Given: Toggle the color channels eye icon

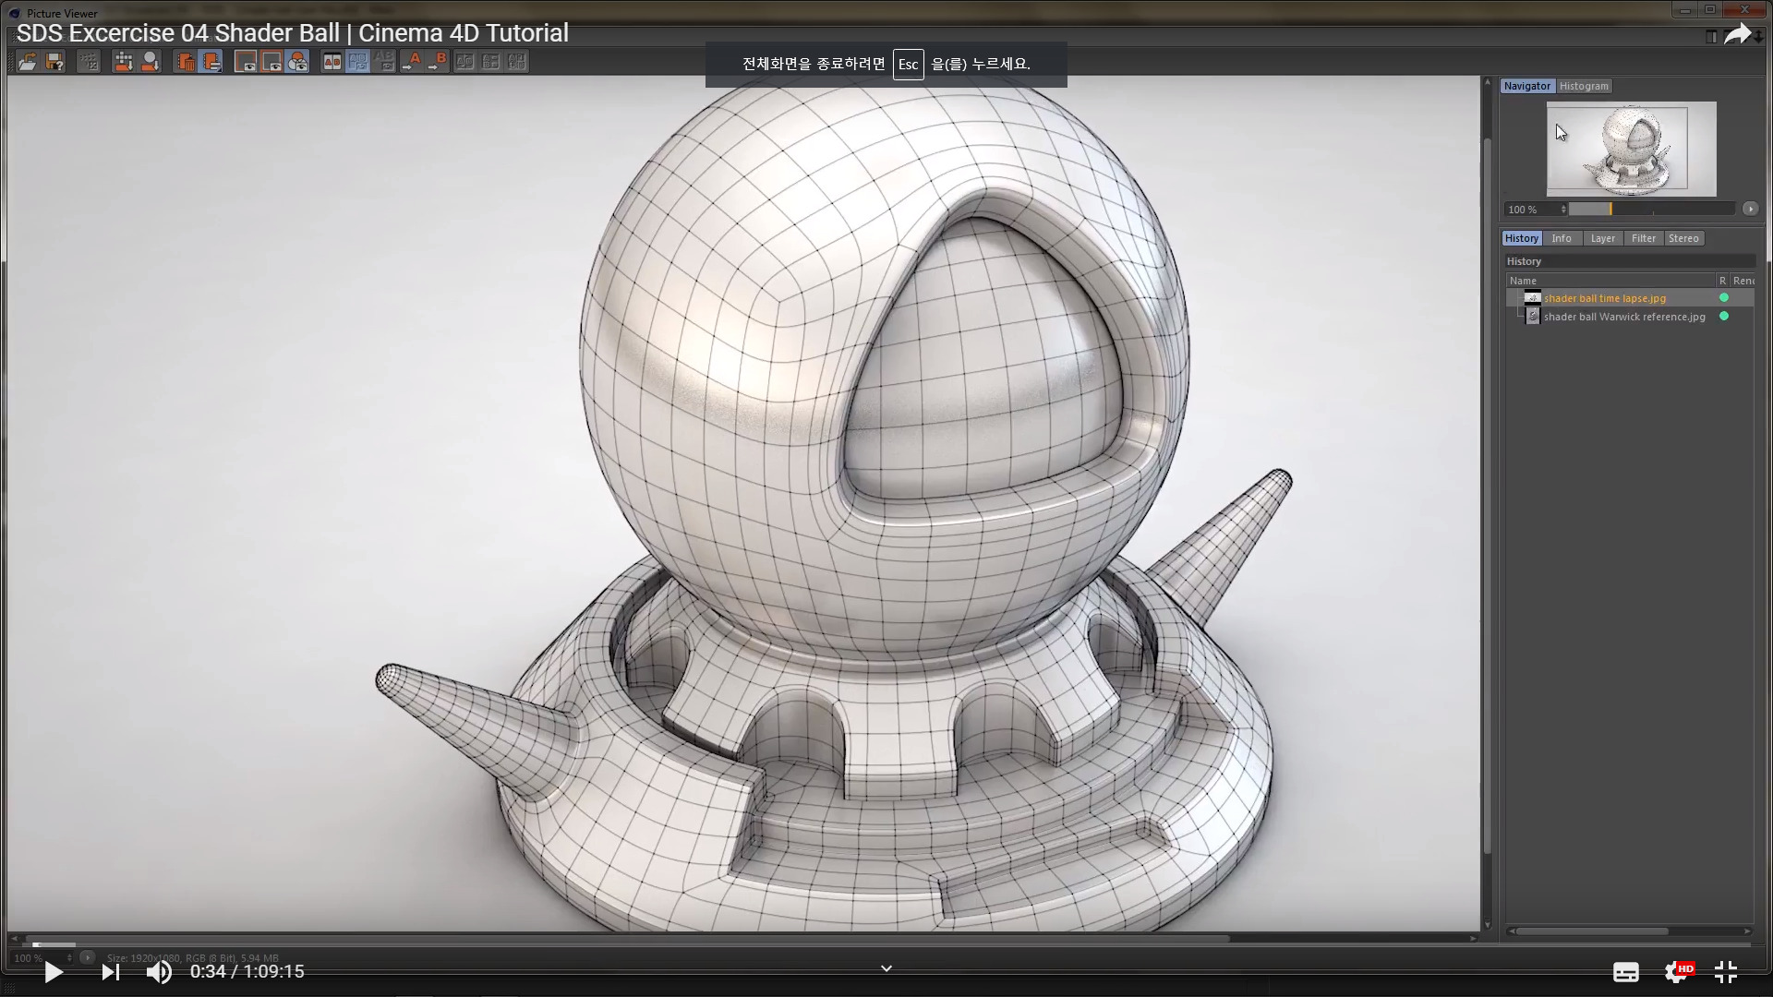Looking at the screenshot, I should (x=297, y=62).
